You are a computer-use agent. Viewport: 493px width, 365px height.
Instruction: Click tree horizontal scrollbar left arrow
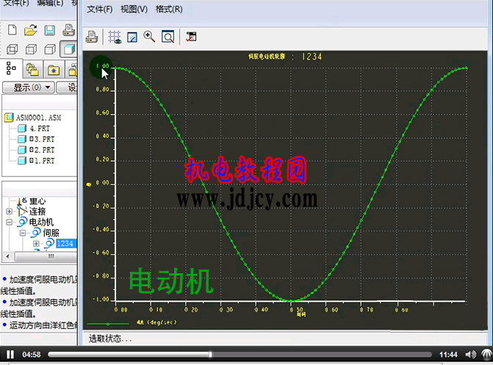click(8, 256)
